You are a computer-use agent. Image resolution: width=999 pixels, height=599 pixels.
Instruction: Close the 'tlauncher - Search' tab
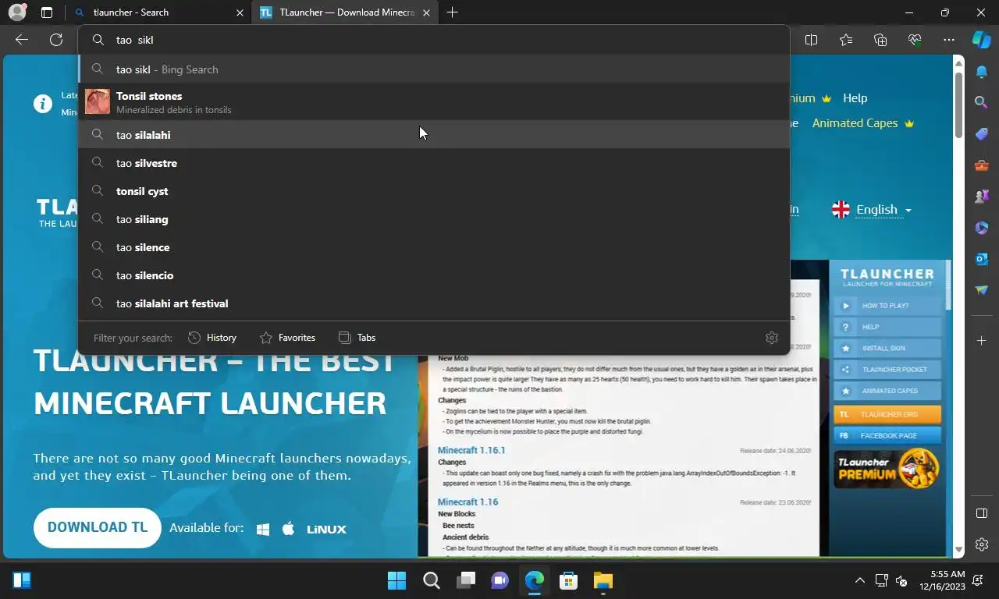pos(240,12)
